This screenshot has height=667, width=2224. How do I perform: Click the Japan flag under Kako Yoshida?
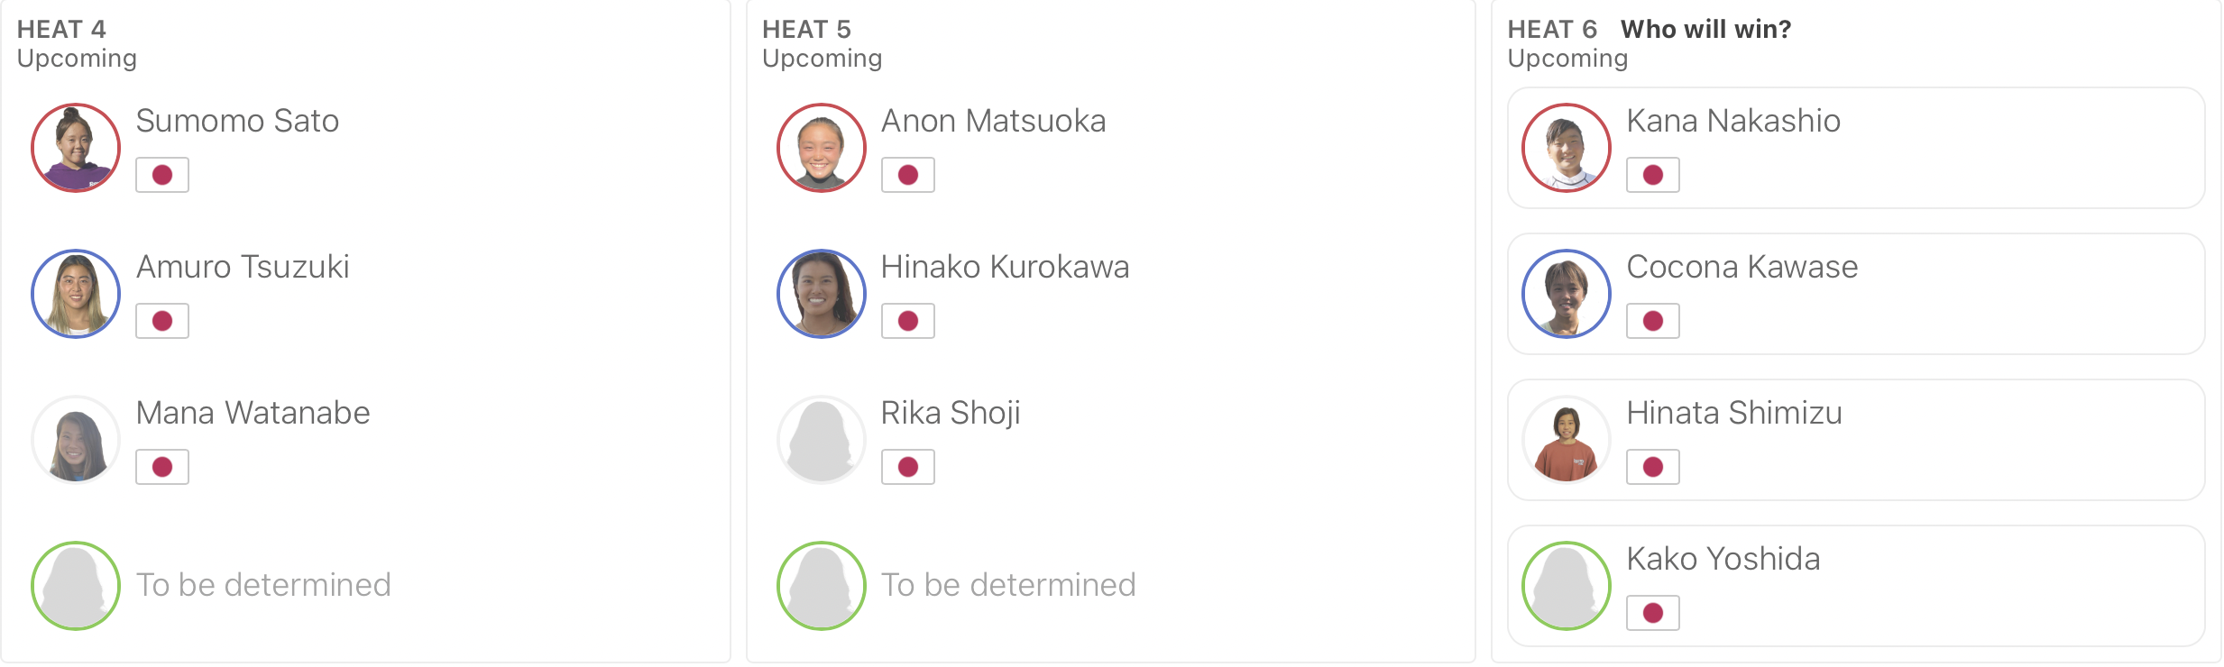(x=1653, y=613)
